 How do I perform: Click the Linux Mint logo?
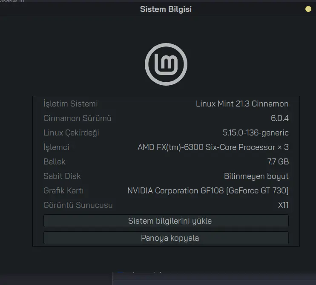(166, 64)
